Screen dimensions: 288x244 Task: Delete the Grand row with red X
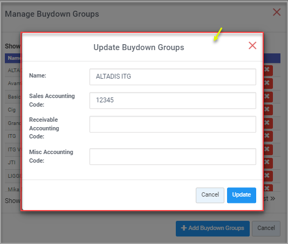[x=268, y=123]
